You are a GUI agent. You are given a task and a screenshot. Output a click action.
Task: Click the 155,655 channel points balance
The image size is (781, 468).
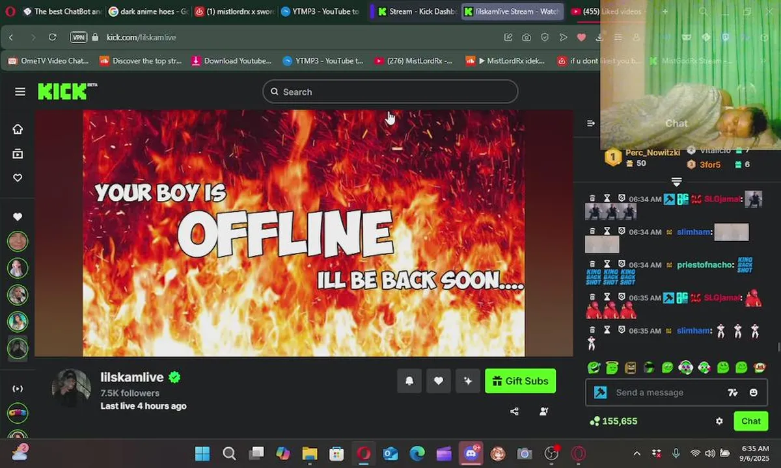pos(614,421)
